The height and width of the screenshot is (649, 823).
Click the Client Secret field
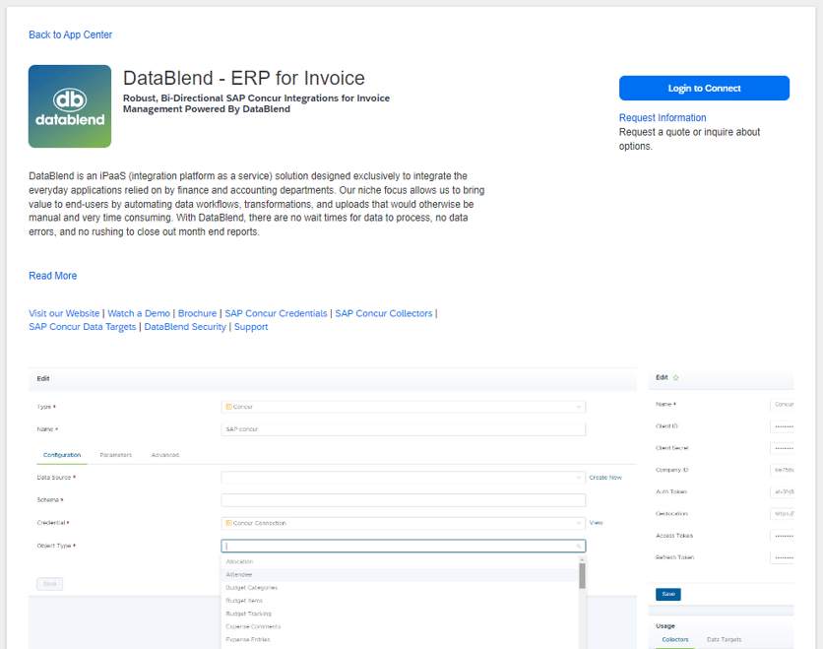pyautogui.click(x=782, y=448)
